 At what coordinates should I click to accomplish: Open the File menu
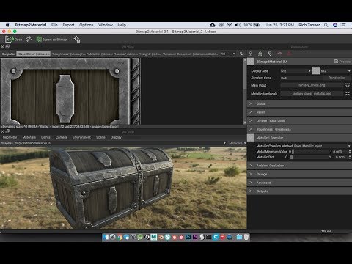54,25
